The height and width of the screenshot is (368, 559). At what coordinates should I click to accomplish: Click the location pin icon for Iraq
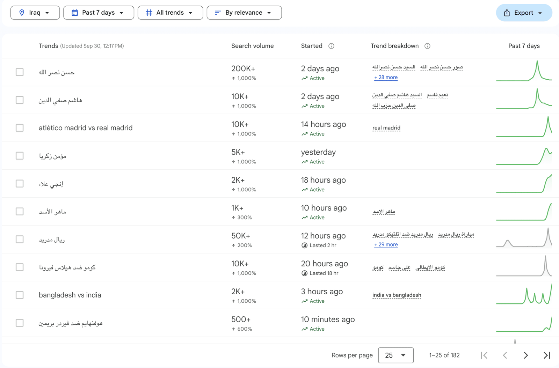[22, 13]
